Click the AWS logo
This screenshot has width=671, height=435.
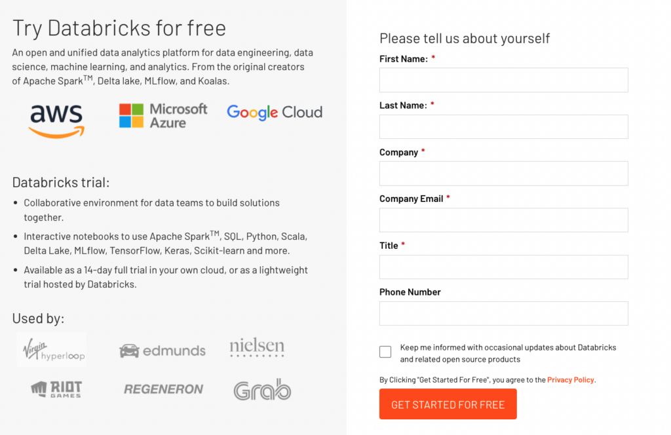tap(56, 121)
